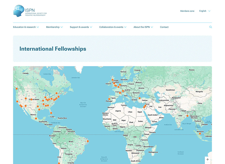Select fellowship marker in Türkiye
Screen dimensions: 225x164
[x=140, y=98]
